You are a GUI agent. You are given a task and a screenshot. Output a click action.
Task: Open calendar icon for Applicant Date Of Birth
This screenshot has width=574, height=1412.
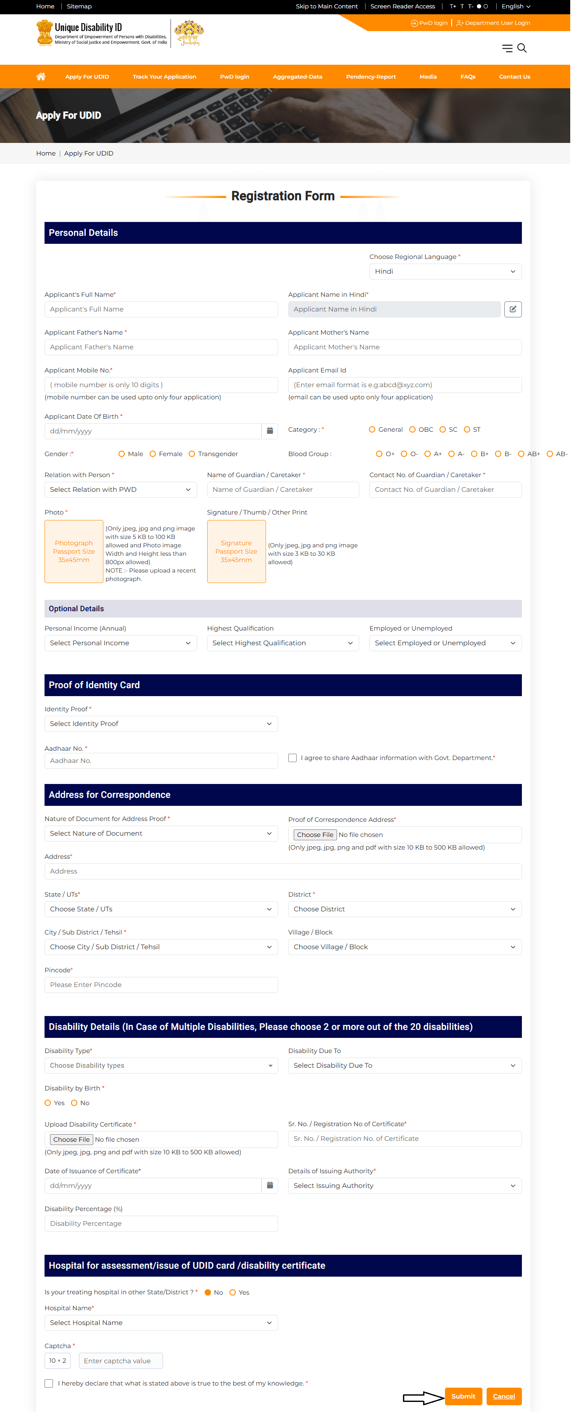click(269, 431)
